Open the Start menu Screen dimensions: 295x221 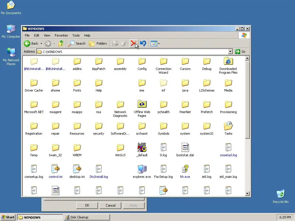click(x=8, y=217)
